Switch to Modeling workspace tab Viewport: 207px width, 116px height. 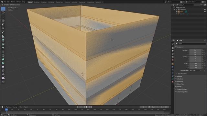[37, 2]
